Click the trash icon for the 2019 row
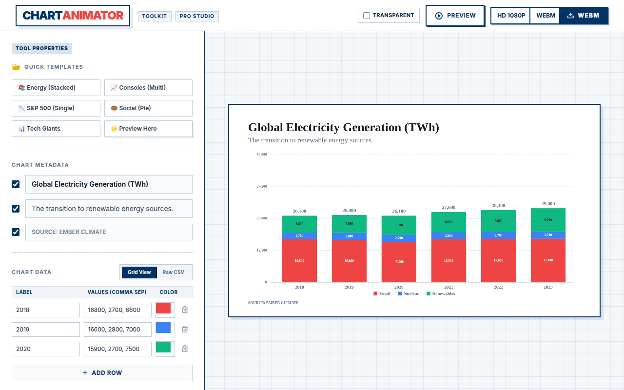The height and width of the screenshot is (390, 624). click(x=185, y=329)
